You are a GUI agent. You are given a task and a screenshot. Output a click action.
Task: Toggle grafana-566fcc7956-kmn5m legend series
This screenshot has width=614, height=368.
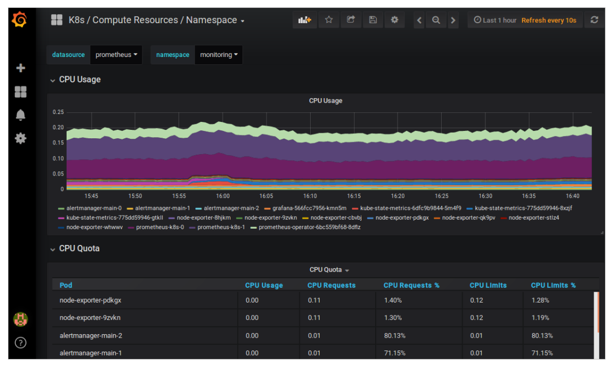click(x=309, y=208)
